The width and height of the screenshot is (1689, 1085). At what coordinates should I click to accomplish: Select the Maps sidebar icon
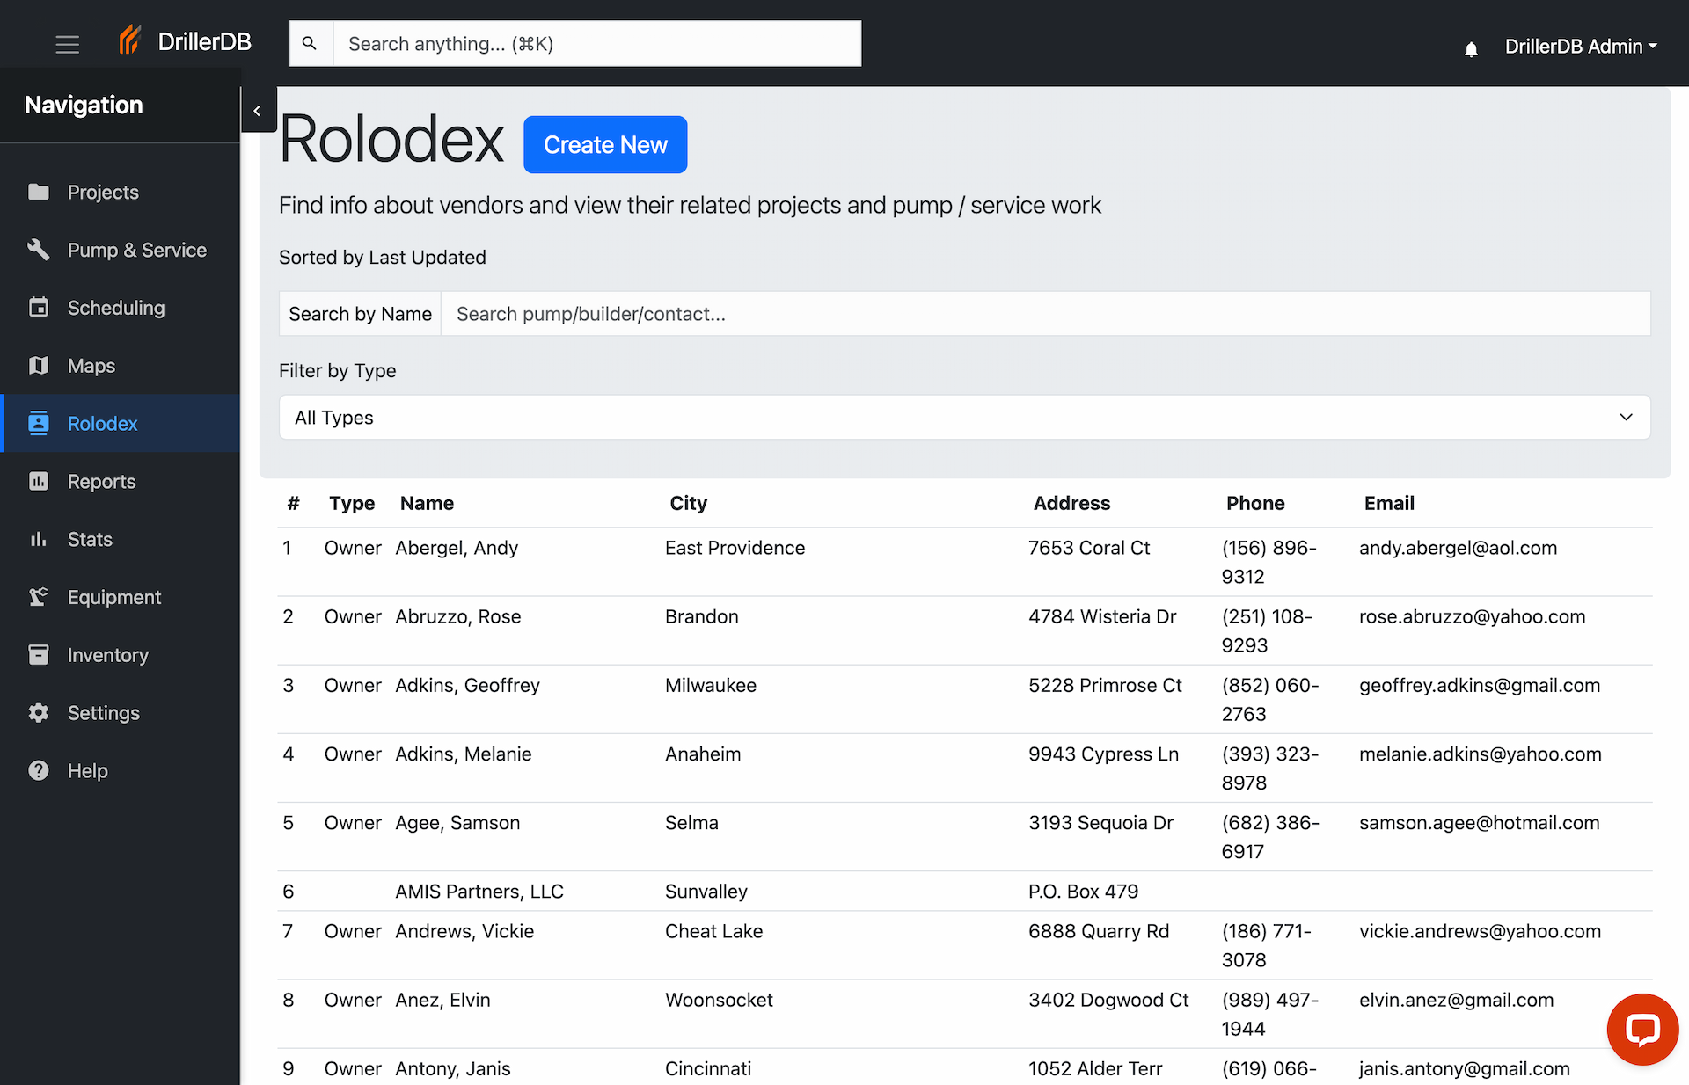point(39,366)
